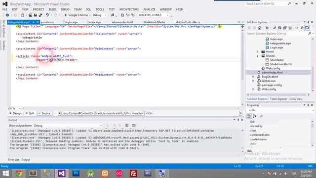Switch to the Login.aspx tab
This screenshot has width=316, height=178.
click(x=71, y=22)
